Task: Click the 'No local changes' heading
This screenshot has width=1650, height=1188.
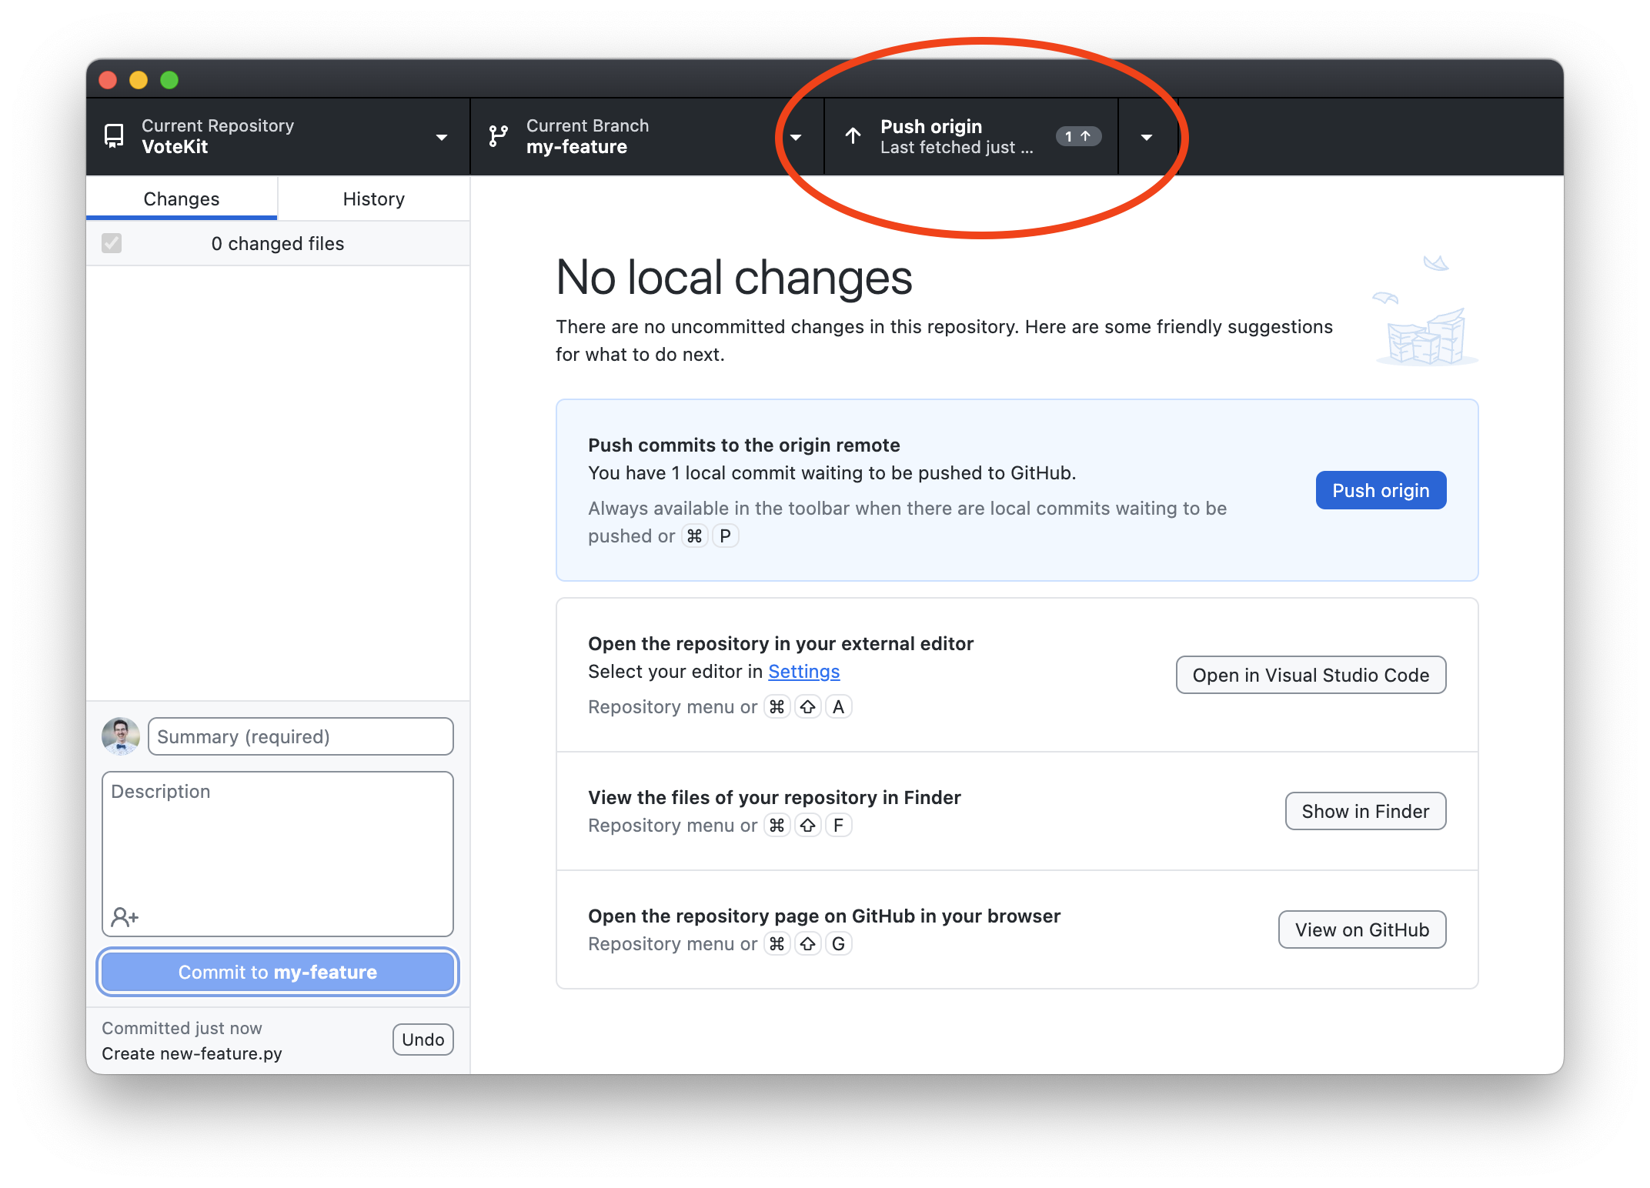Action: pos(734,277)
